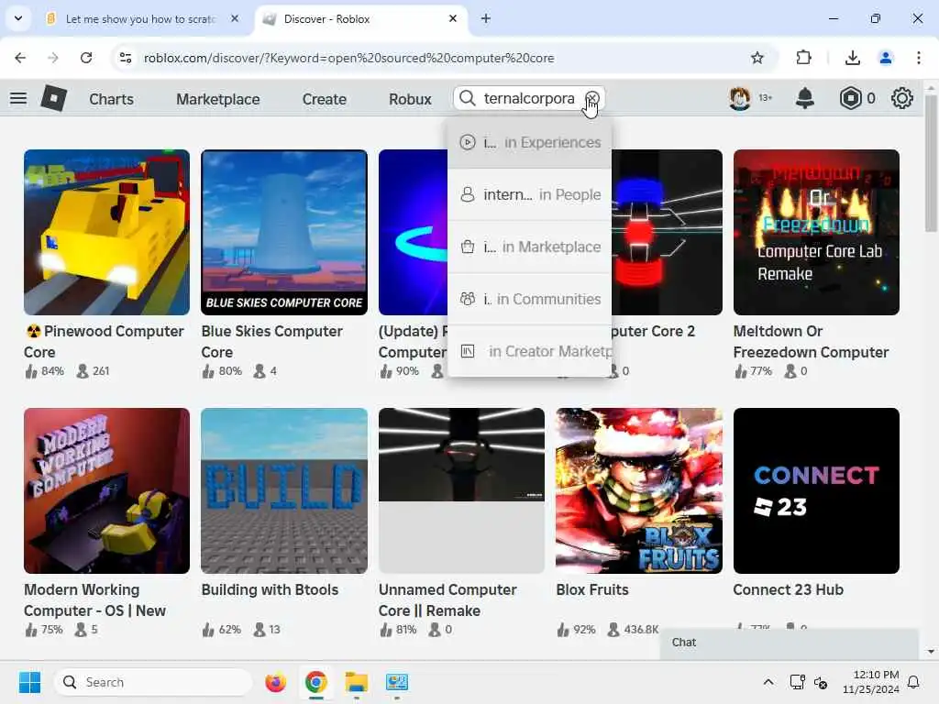This screenshot has height=704, width=939.
Task: Expand the tab search dropdown arrow
Action: click(x=18, y=18)
